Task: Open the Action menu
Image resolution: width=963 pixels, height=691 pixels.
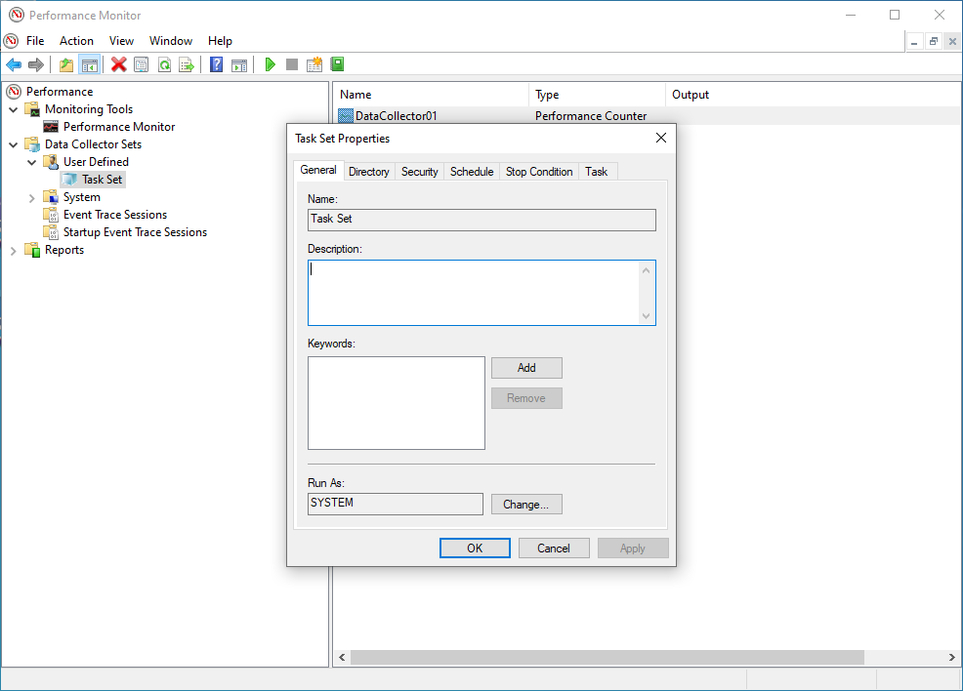Action: pos(76,41)
